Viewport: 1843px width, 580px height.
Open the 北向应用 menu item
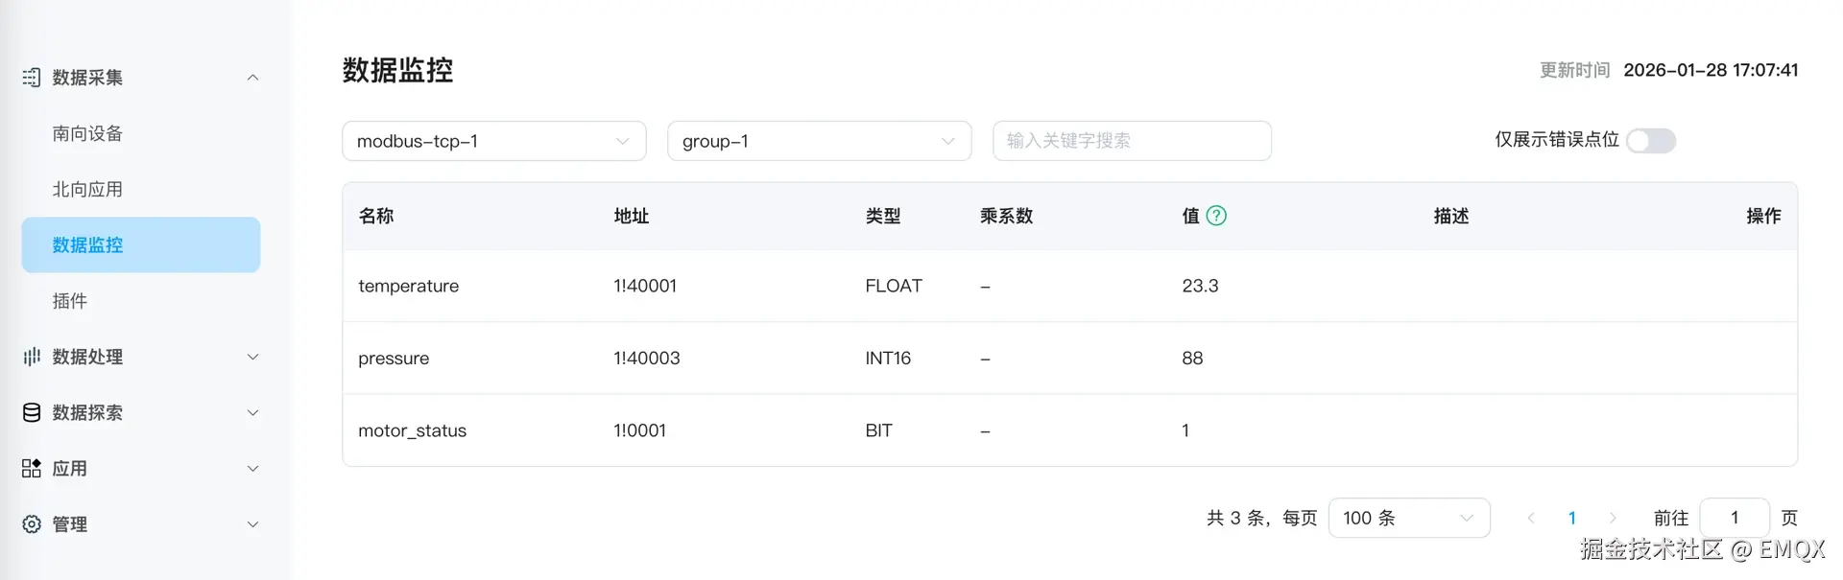coord(87,189)
